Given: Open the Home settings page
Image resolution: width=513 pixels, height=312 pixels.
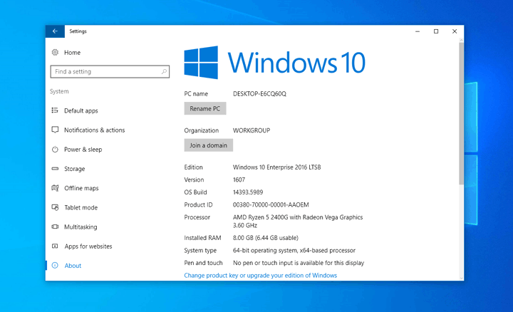Looking at the screenshot, I should [x=72, y=52].
